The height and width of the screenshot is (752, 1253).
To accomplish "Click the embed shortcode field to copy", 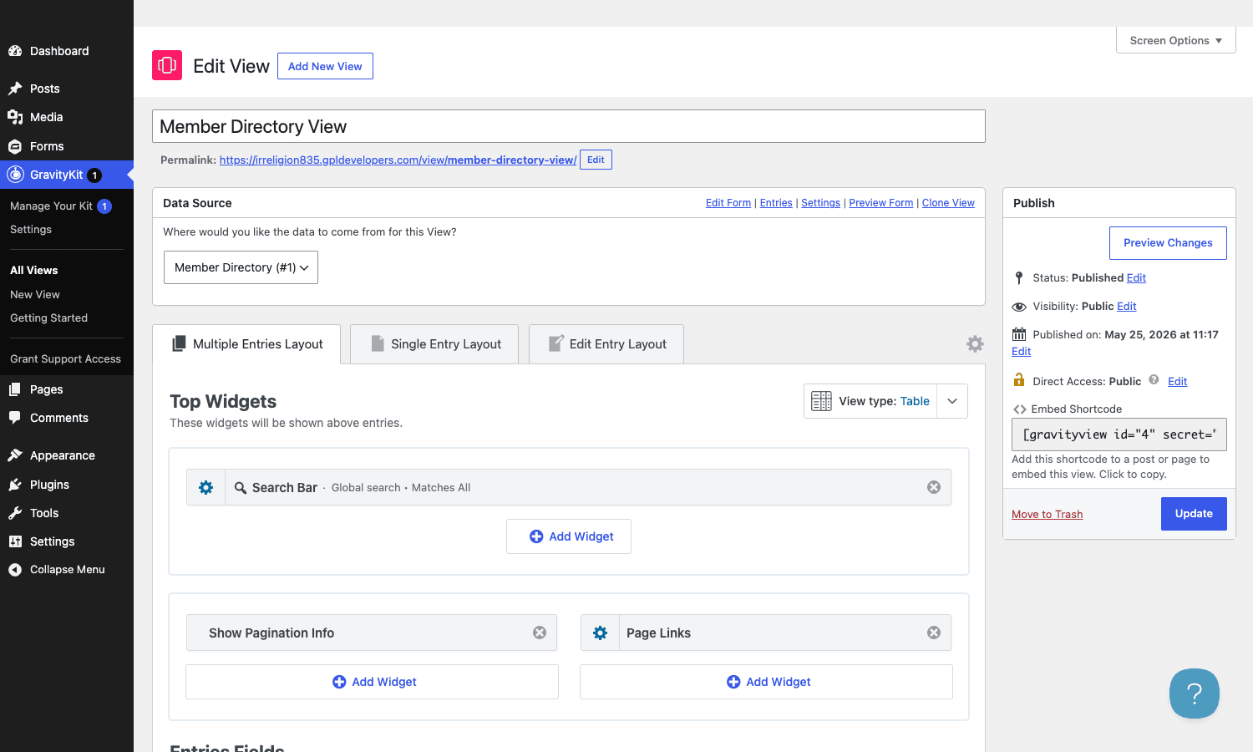I will 1119,434.
